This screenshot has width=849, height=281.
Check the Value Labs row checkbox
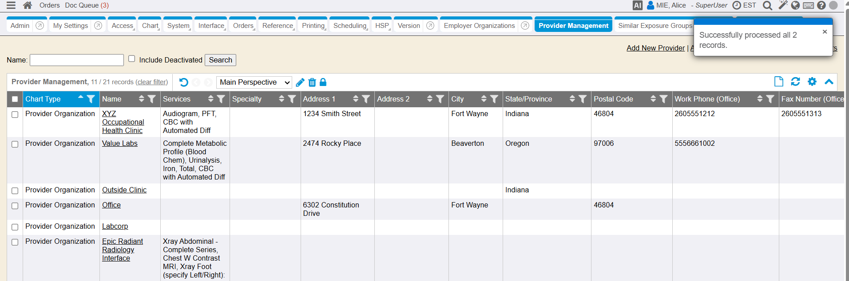pos(15,144)
